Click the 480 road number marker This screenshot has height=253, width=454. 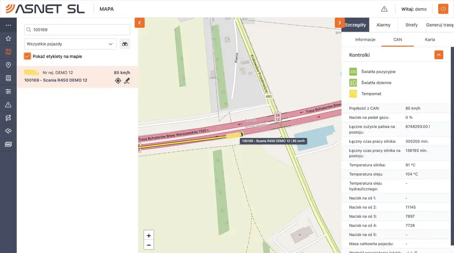tap(269, 96)
